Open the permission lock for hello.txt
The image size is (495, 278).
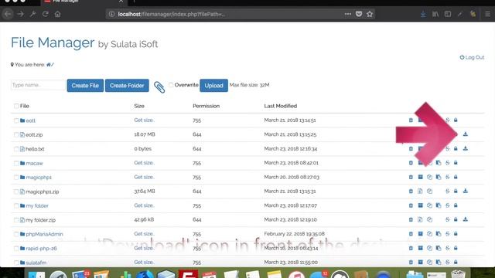(x=456, y=148)
